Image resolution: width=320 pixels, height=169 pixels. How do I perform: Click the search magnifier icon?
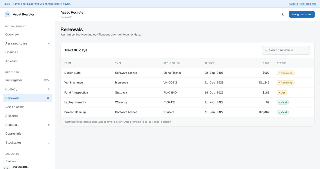266,50
